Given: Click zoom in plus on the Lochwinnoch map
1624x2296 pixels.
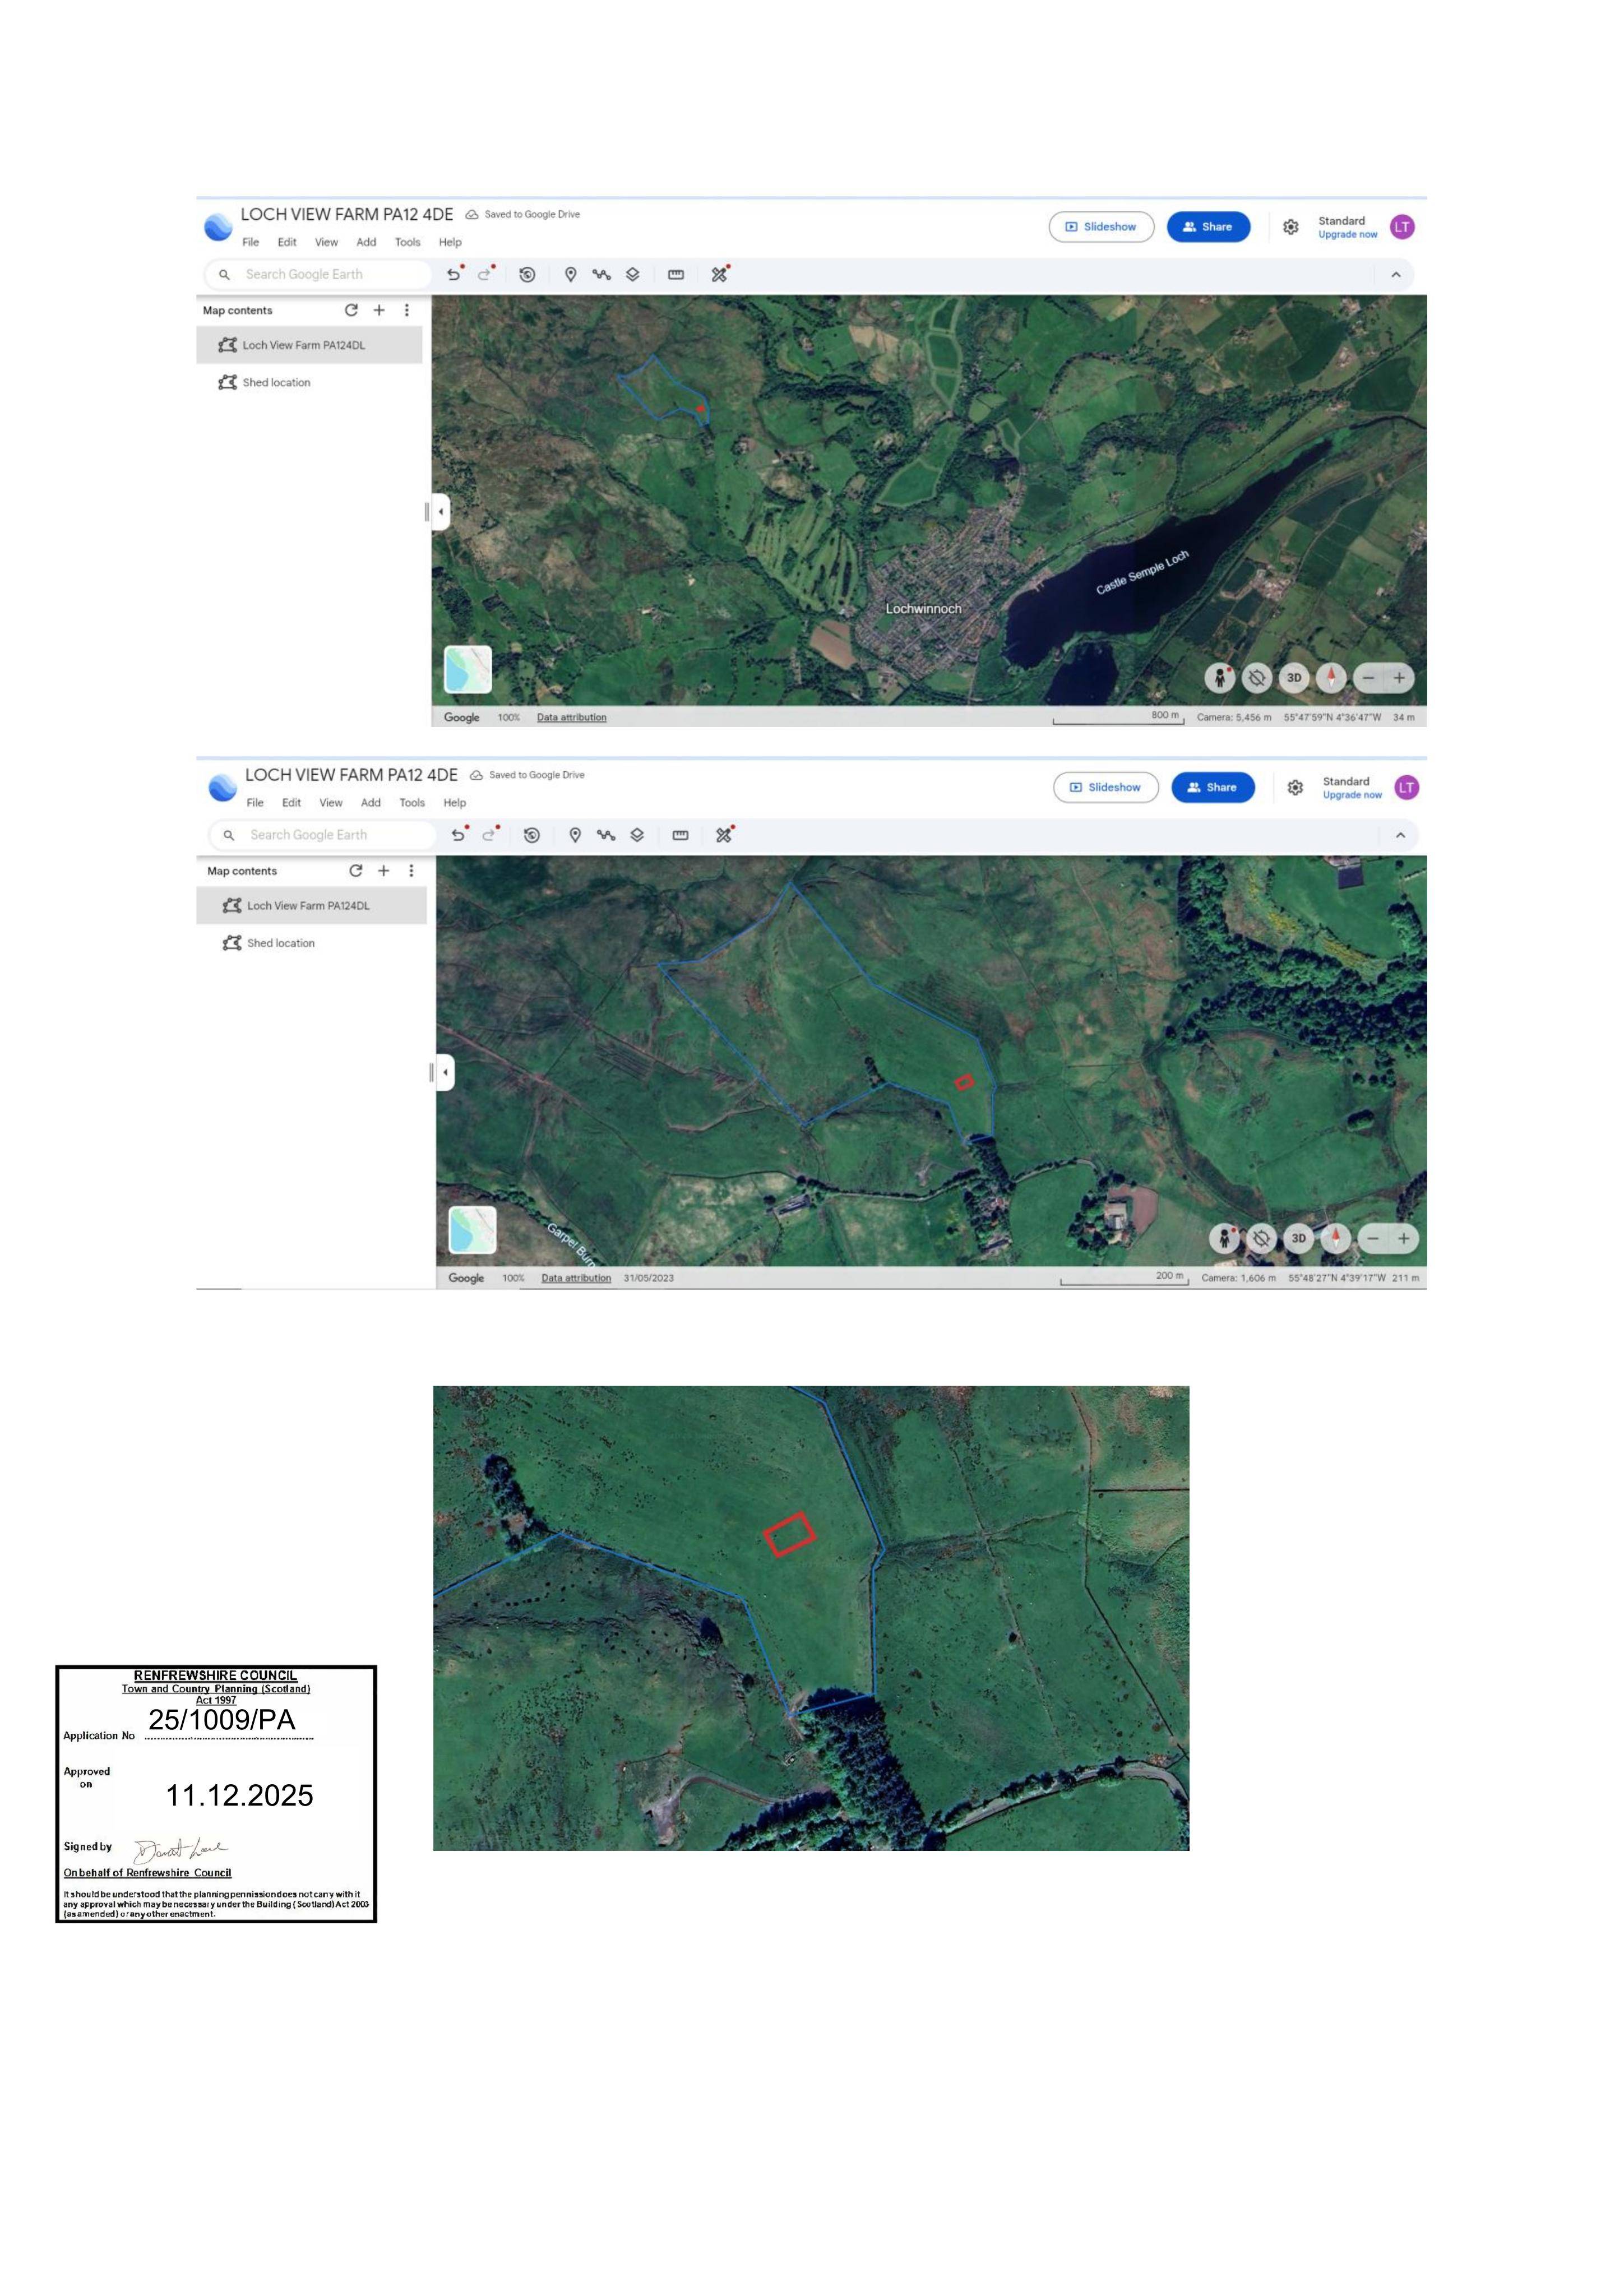Looking at the screenshot, I should (1399, 678).
